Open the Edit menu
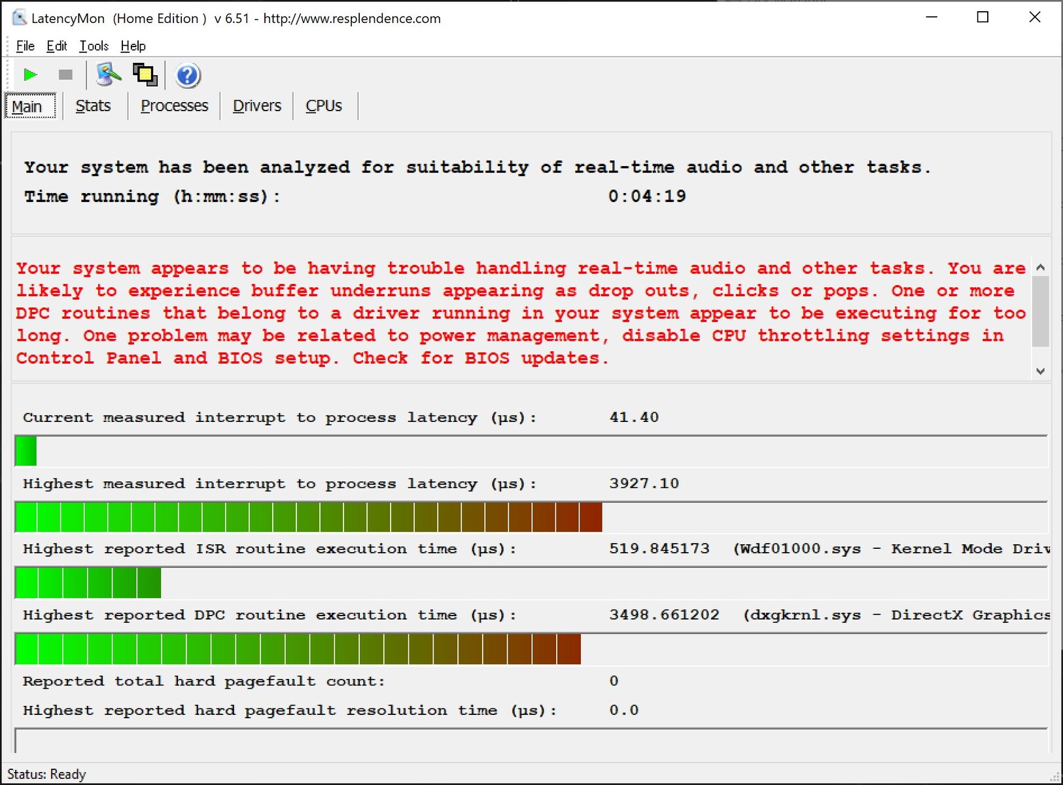The width and height of the screenshot is (1063, 785). click(x=57, y=46)
